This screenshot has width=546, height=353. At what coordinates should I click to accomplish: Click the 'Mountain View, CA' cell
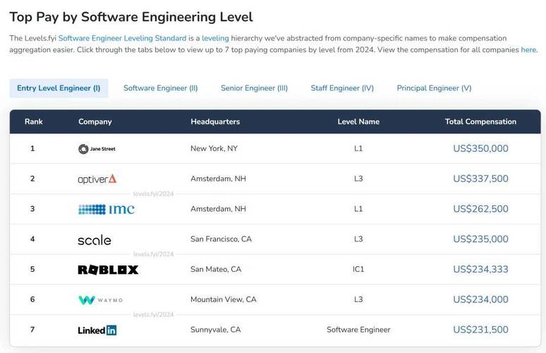point(223,299)
